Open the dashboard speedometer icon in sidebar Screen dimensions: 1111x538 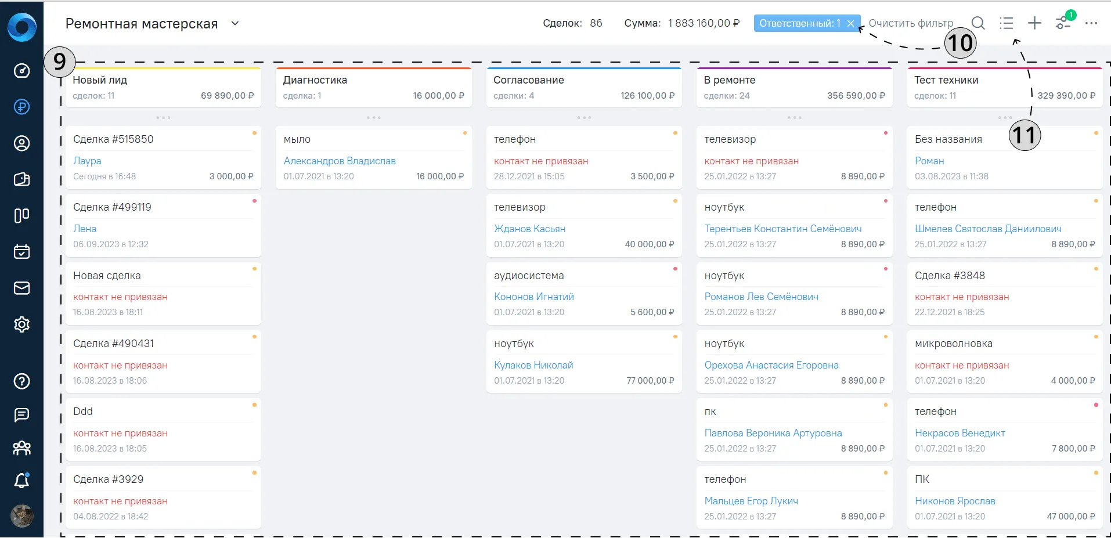(21, 71)
